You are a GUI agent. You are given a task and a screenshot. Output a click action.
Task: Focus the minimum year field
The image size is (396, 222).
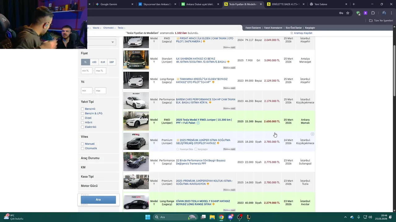point(87,91)
